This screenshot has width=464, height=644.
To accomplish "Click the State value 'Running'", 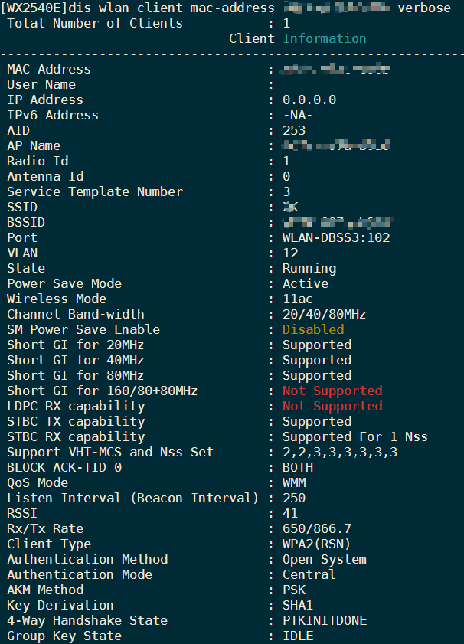I will (309, 268).
